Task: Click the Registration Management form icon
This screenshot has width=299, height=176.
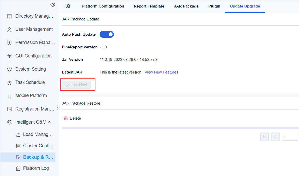Action: click(9, 109)
